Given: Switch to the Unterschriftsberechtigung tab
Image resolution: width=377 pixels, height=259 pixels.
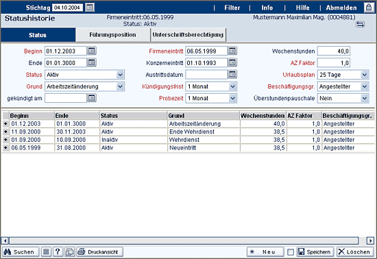Looking at the screenshot, I should 188,35.
